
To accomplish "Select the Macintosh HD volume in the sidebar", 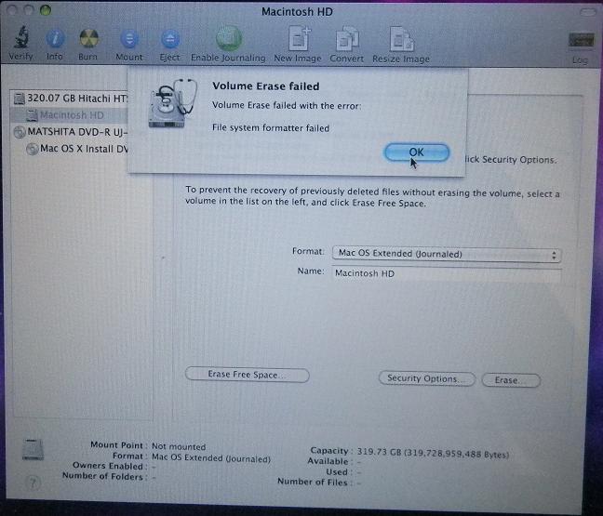I will pos(70,115).
